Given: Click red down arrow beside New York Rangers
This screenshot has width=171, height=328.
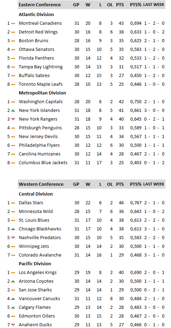Looking at the screenshot, I should coord(13,119).
